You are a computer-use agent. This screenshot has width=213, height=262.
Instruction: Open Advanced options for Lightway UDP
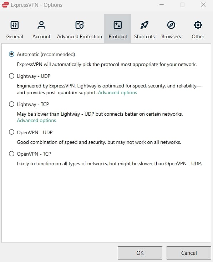point(117,92)
